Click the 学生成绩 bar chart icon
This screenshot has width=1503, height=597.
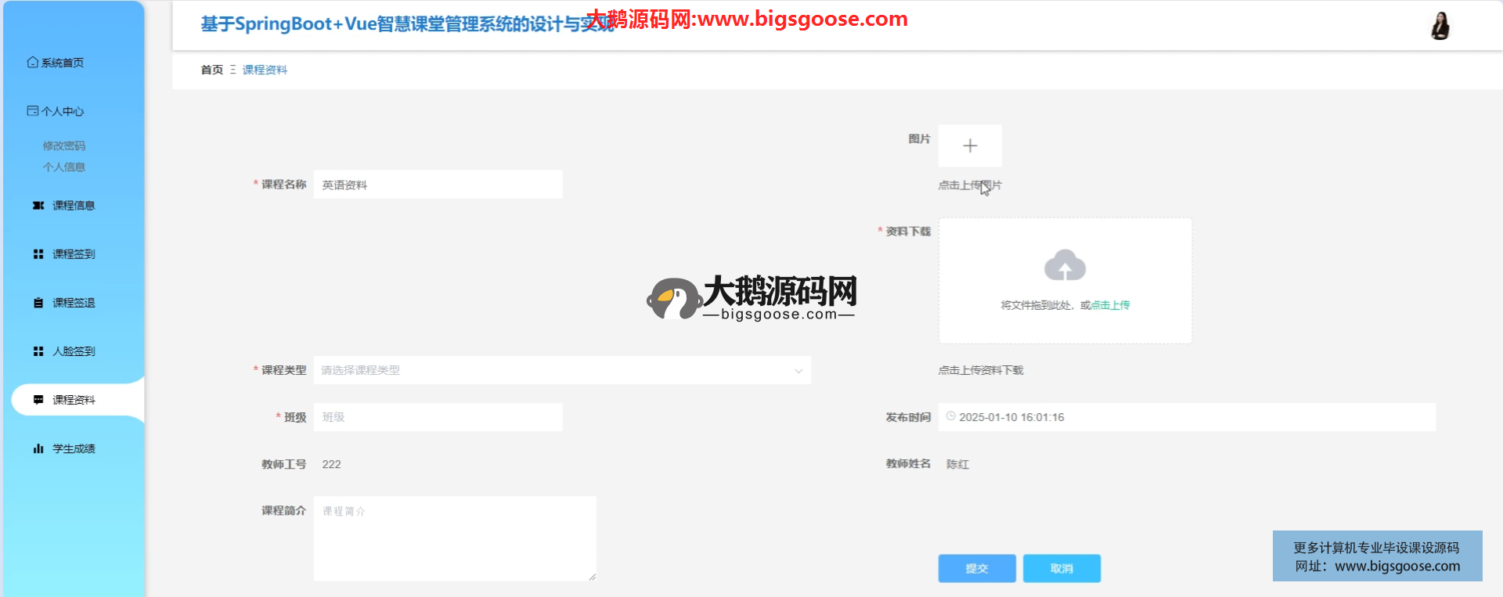(x=38, y=448)
